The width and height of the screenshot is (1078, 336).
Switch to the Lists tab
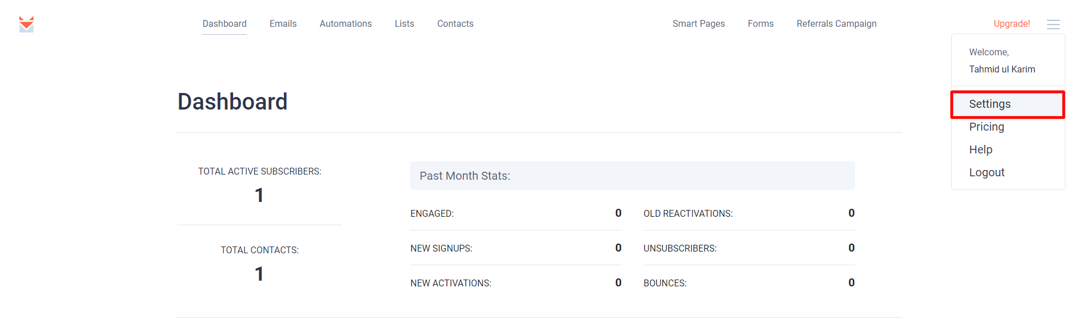pos(404,23)
